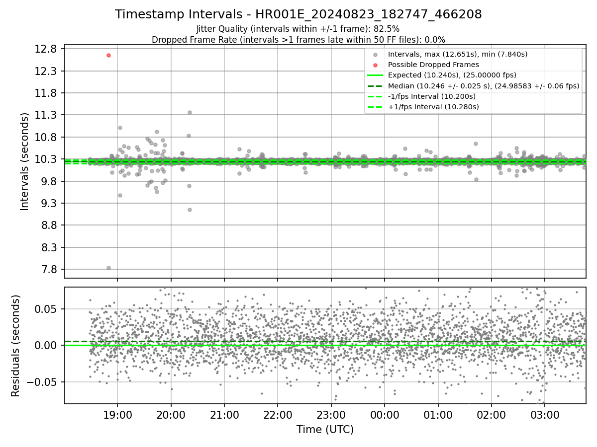597x447 pixels.
Task: Click the 00:00 time tick label
Action: tap(385, 414)
